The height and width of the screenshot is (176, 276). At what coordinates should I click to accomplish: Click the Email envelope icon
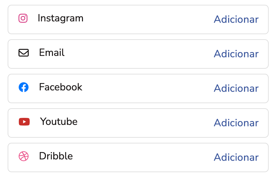[24, 53]
